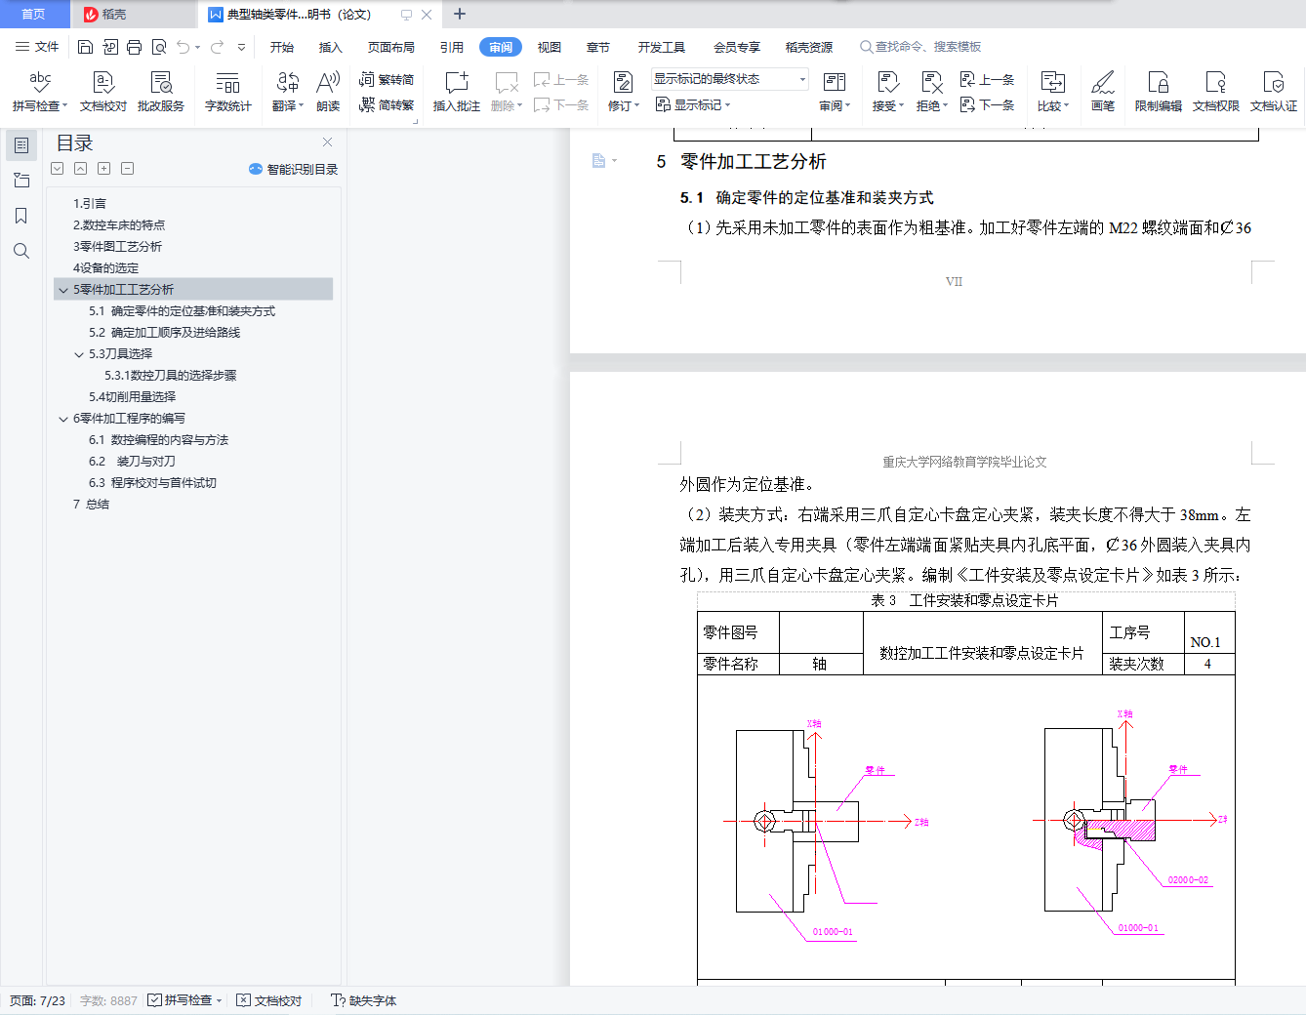The width and height of the screenshot is (1306, 1015).
Task: Convert text with 繁转简
Action: [x=387, y=79]
